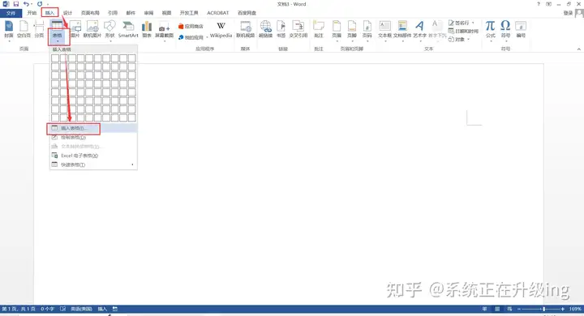
Task: Toggle the 插入 insert mode in status bar
Action: [x=102, y=309]
